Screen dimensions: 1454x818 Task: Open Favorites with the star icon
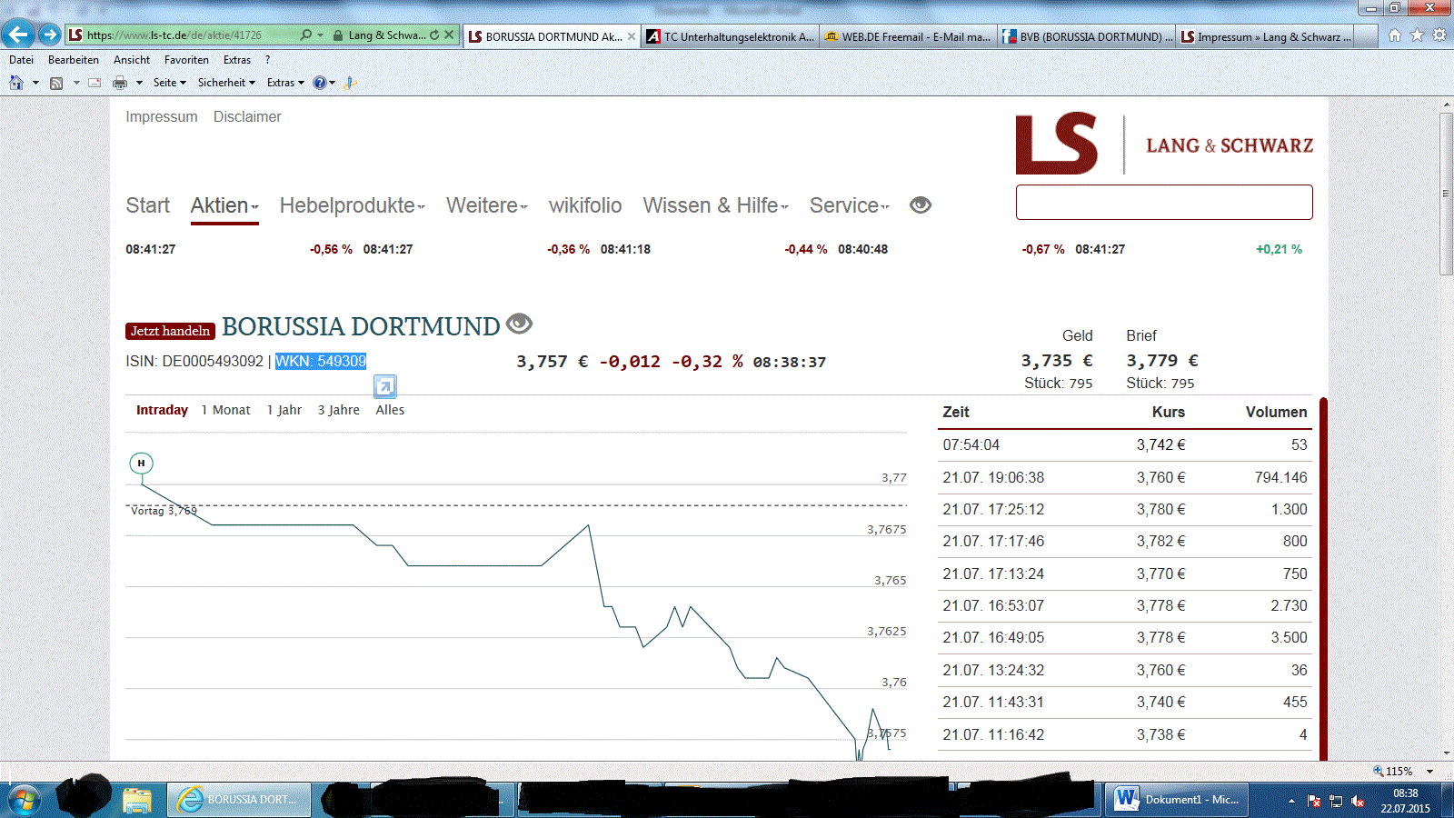tap(1417, 35)
